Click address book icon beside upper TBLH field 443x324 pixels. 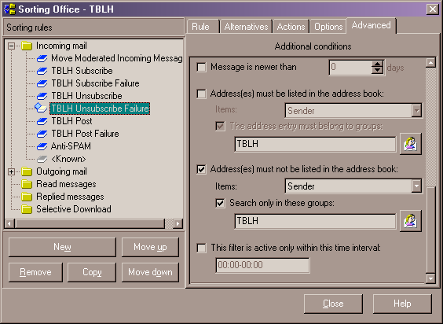point(411,144)
